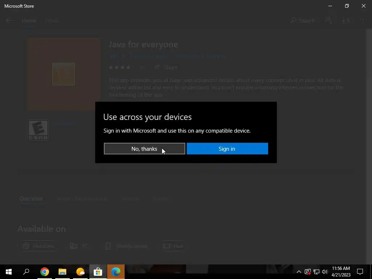Open taskbar Search magnifier
The image size is (372, 279).
26,272
